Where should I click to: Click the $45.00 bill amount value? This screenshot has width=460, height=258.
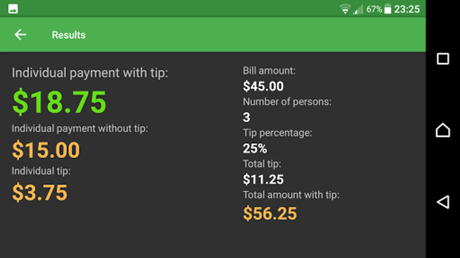[263, 86]
